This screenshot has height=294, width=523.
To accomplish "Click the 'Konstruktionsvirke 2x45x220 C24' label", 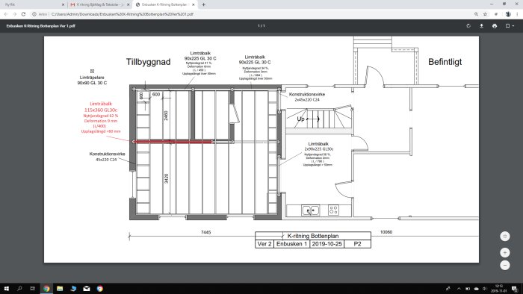I will pos(307,97).
